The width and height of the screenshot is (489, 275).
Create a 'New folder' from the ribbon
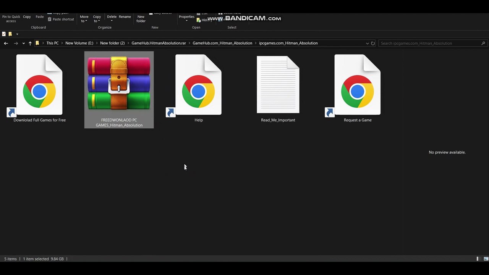[x=141, y=19]
